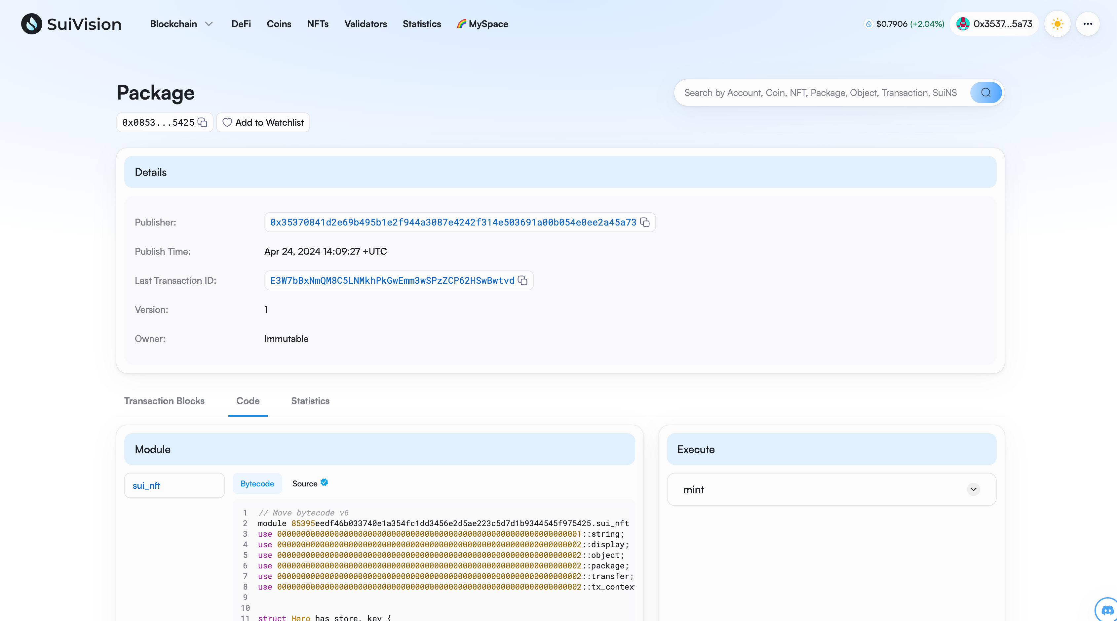Toggle the light theme sun icon

point(1057,24)
